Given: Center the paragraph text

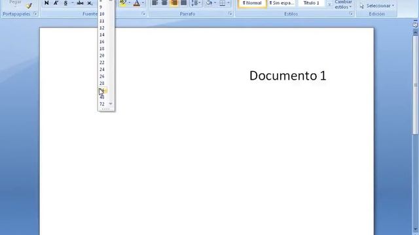Looking at the screenshot, I should 164,3.
